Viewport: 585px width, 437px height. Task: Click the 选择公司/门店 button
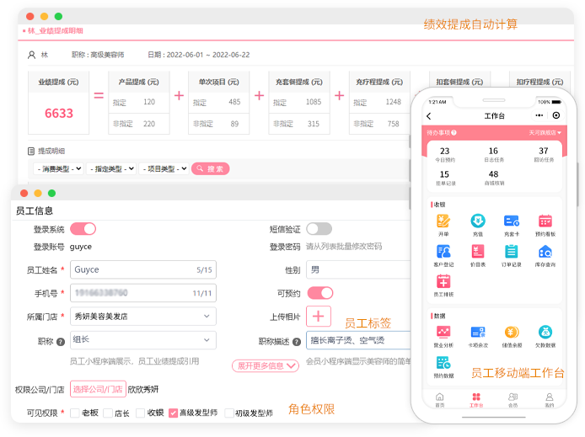click(x=98, y=389)
